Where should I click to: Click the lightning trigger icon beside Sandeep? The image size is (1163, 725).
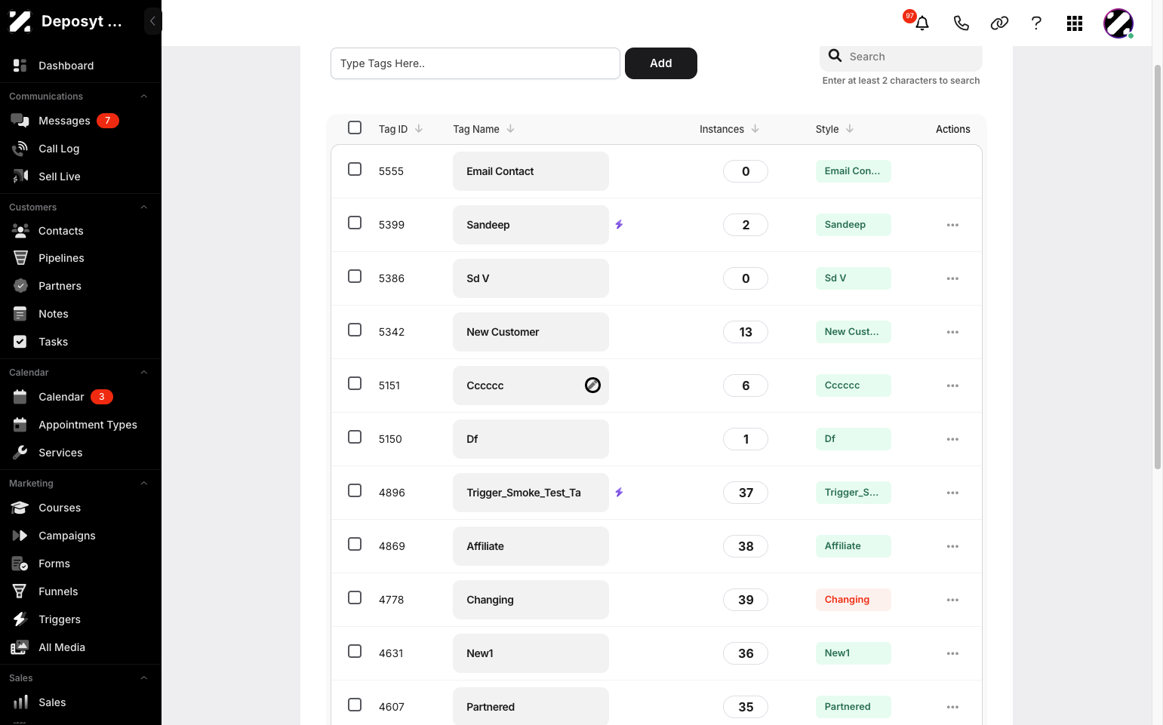pos(619,225)
